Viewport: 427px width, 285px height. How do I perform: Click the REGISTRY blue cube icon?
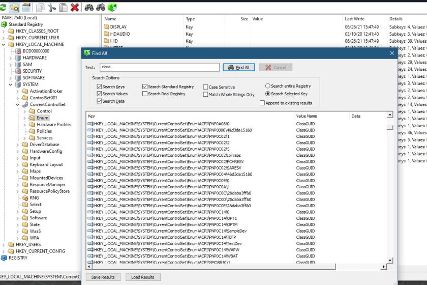[x=4, y=258]
